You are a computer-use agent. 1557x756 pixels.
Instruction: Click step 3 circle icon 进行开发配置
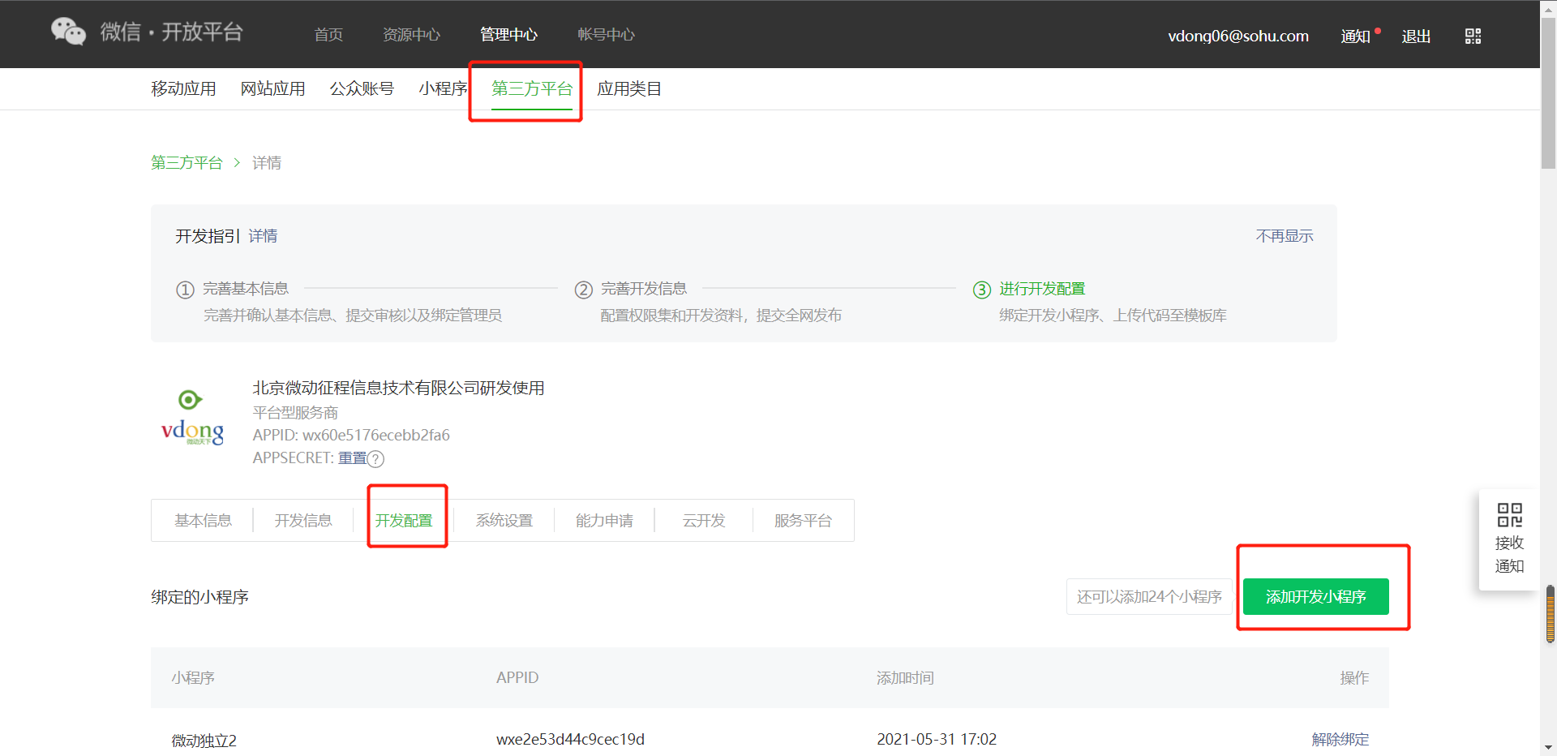click(x=981, y=290)
